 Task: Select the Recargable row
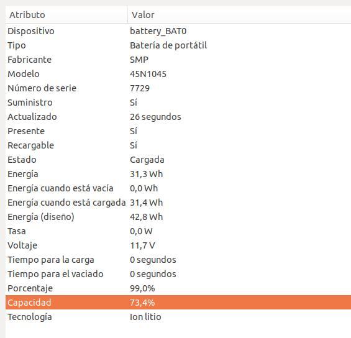(x=178, y=145)
